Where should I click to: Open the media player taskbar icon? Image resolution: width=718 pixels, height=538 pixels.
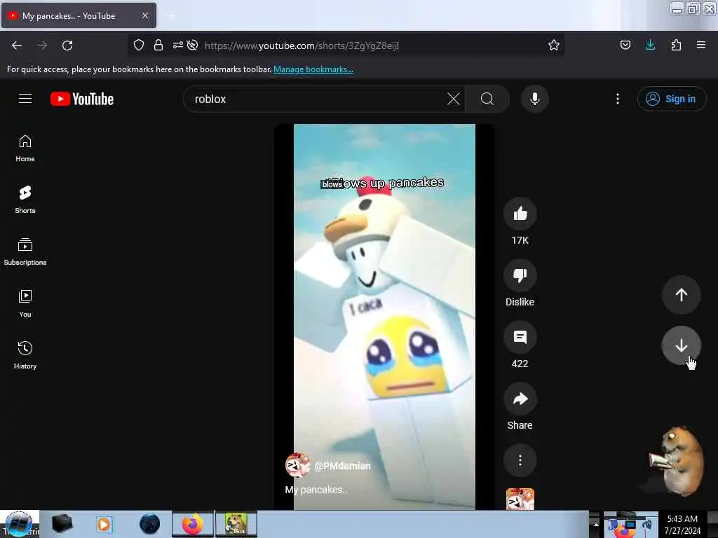[104, 524]
